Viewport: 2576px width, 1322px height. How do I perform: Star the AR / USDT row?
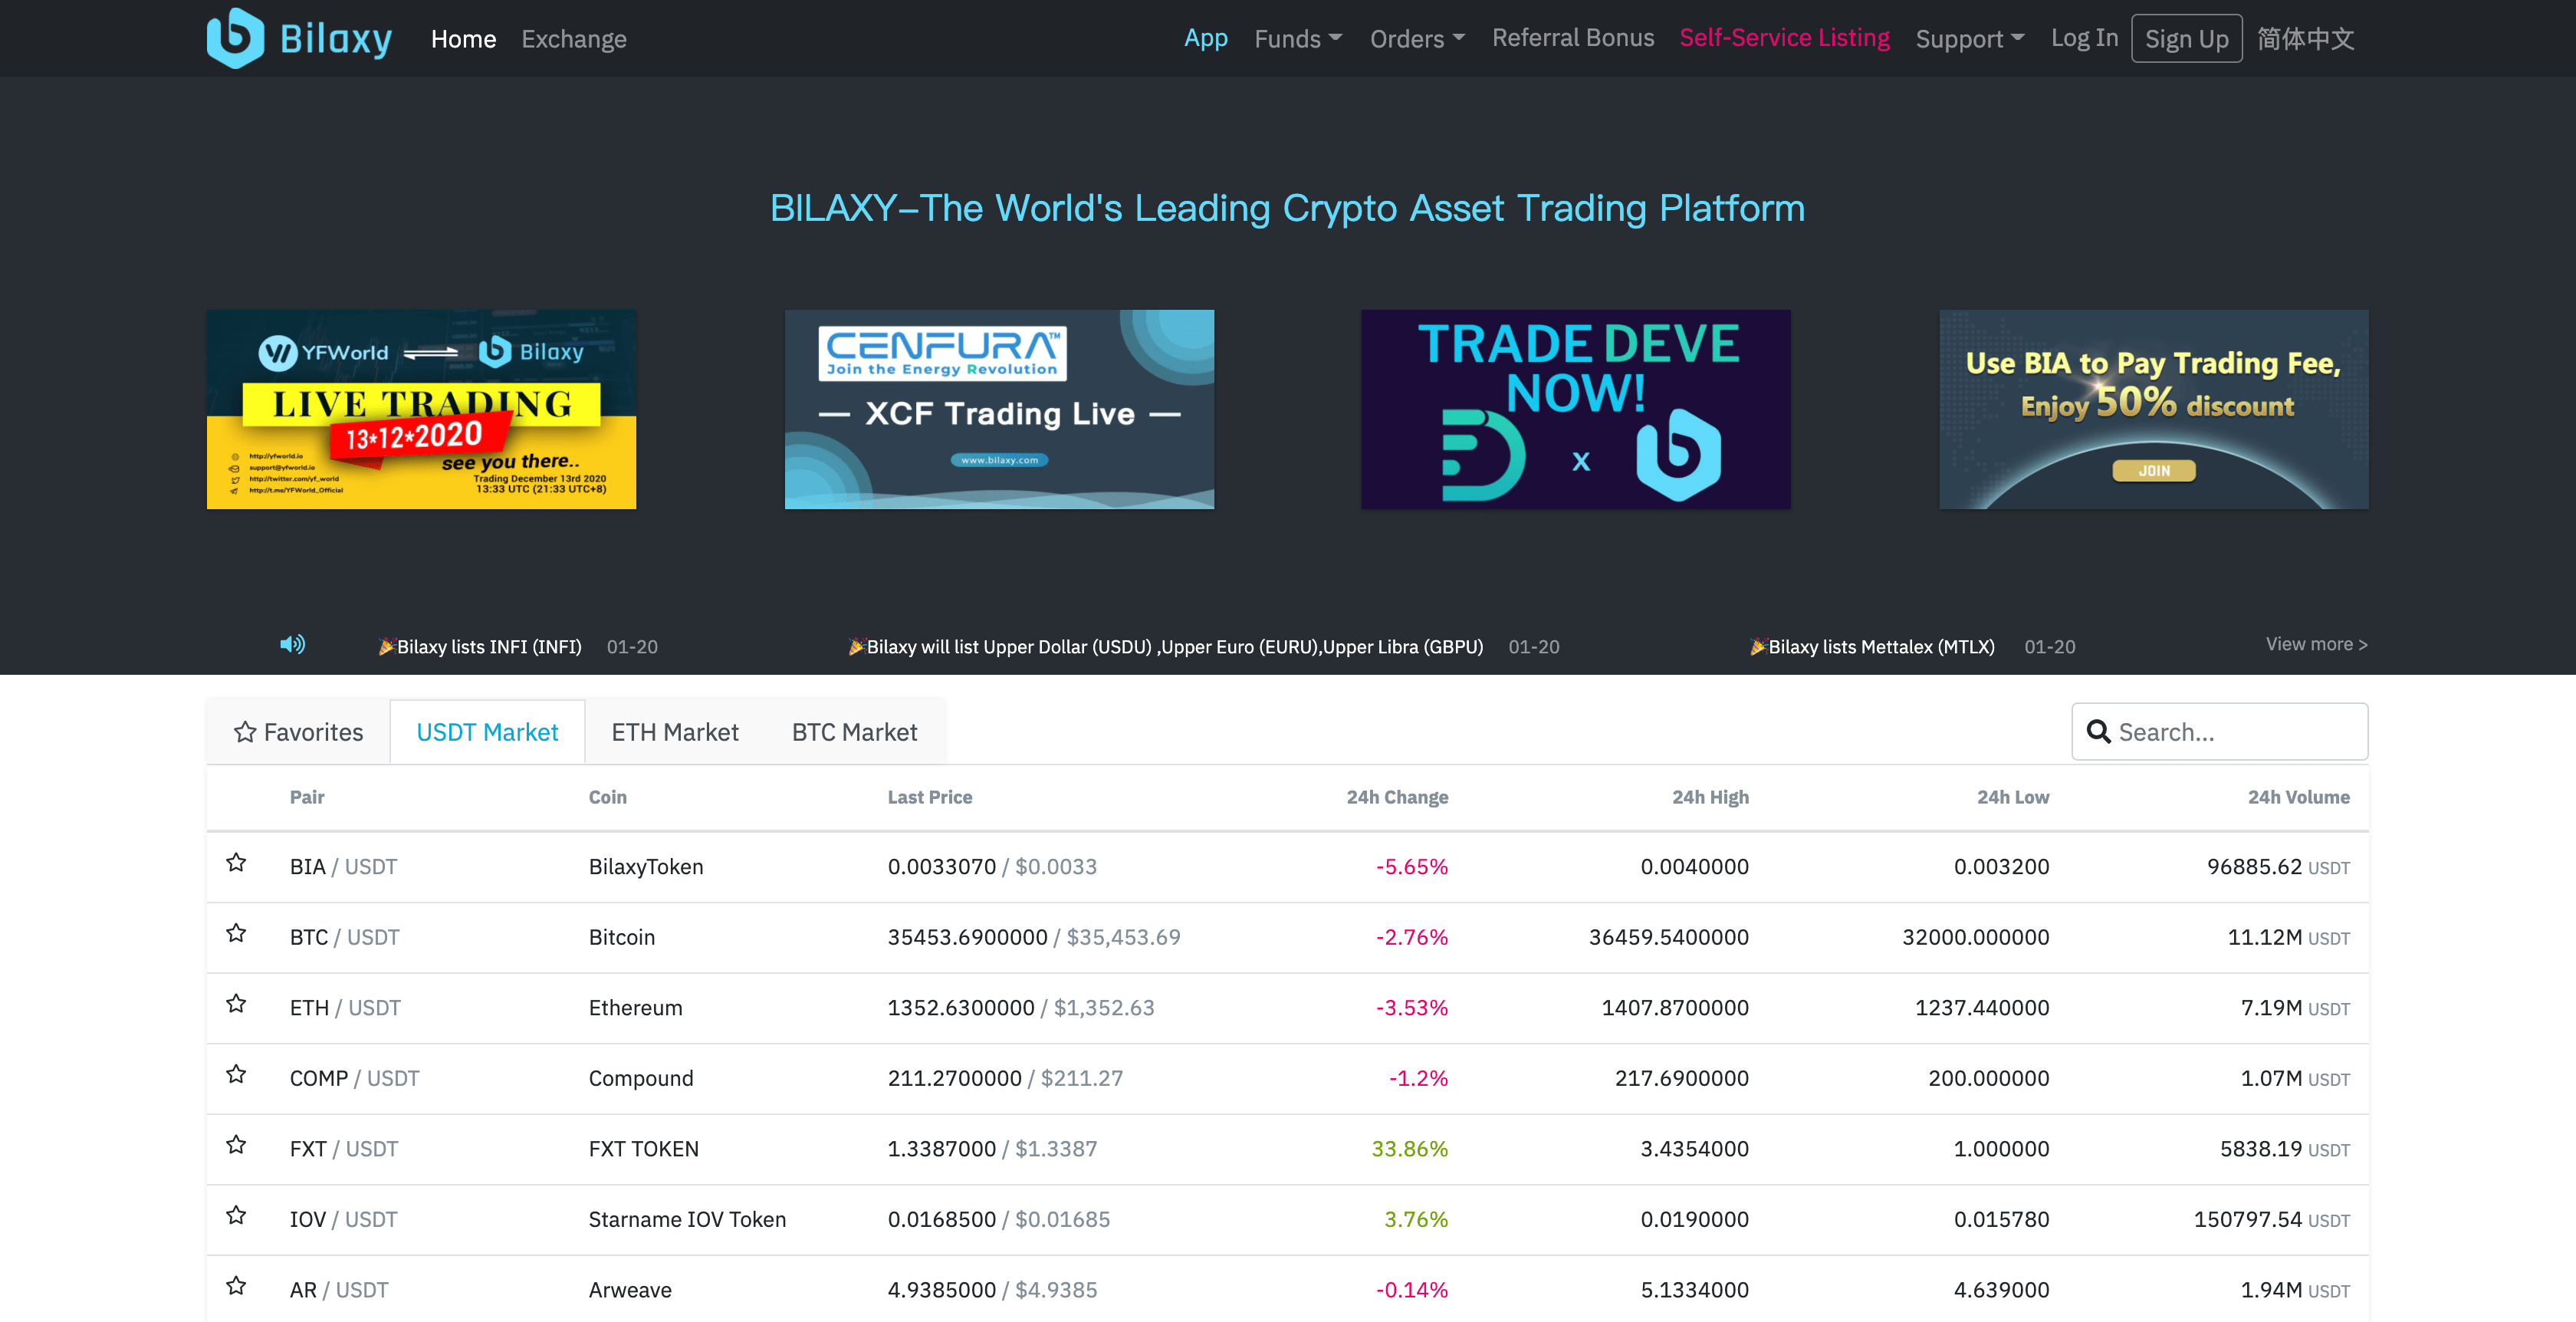coord(236,1286)
